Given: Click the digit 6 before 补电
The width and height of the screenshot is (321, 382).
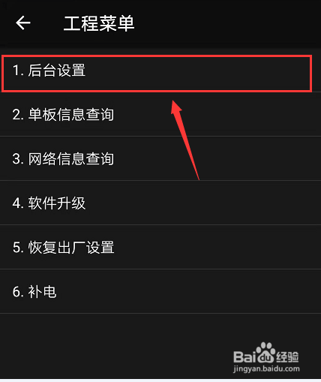Looking at the screenshot, I should [16, 292].
